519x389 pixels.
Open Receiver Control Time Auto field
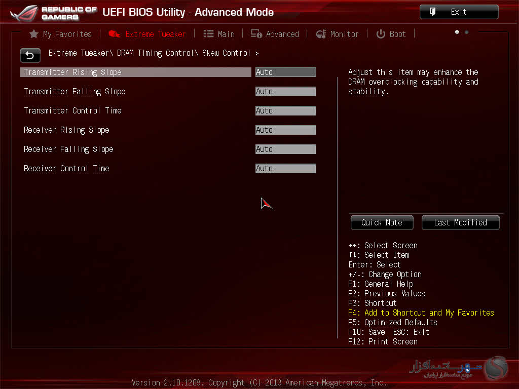point(285,169)
